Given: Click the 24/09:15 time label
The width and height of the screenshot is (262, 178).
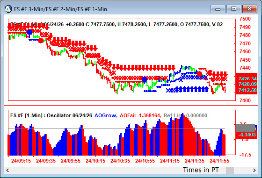Looking at the screenshot, I should 21,161.
